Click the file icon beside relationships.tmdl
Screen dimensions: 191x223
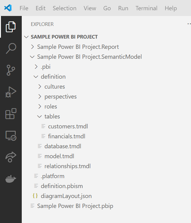[40, 166]
